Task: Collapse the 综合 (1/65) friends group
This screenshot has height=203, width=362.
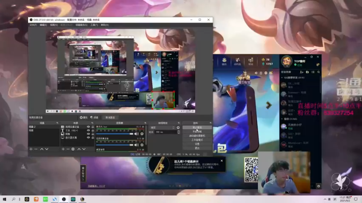Action: (x=282, y=119)
